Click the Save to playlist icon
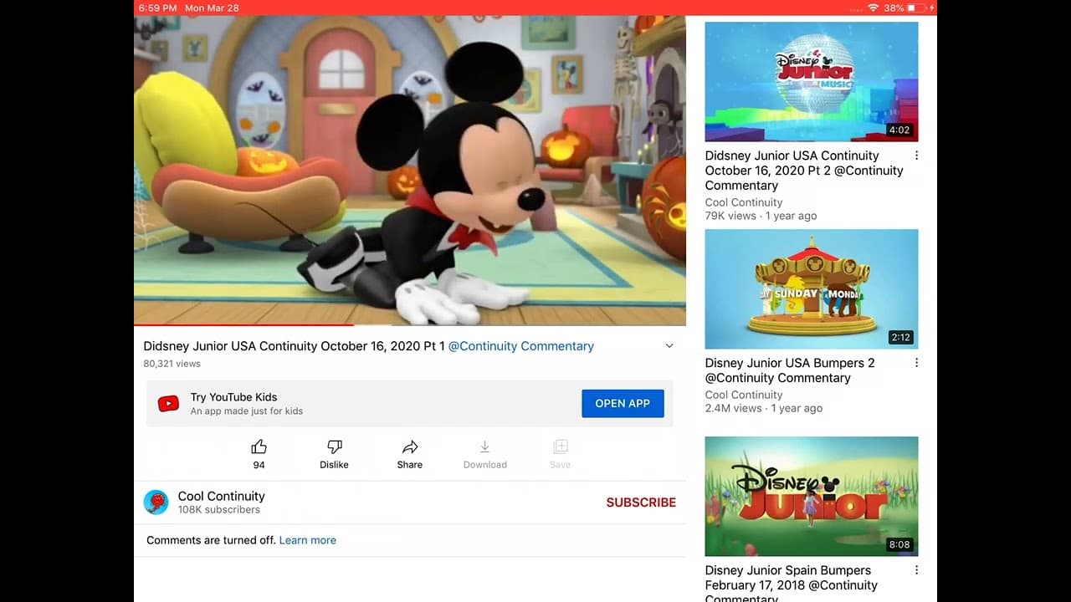Viewport: 1071px width, 602px height. click(x=561, y=447)
